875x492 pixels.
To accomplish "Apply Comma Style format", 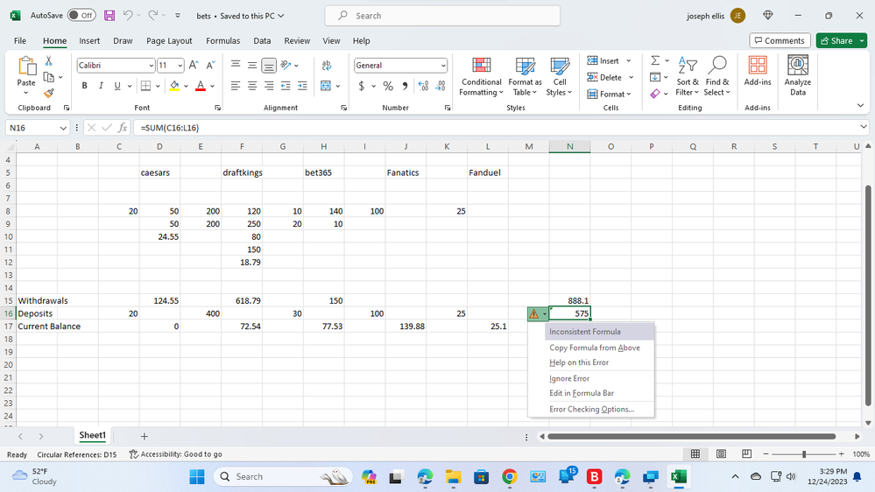I will pos(405,86).
